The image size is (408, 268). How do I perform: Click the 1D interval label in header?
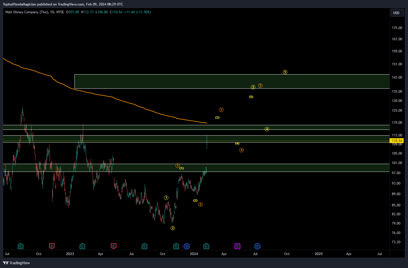click(52, 12)
